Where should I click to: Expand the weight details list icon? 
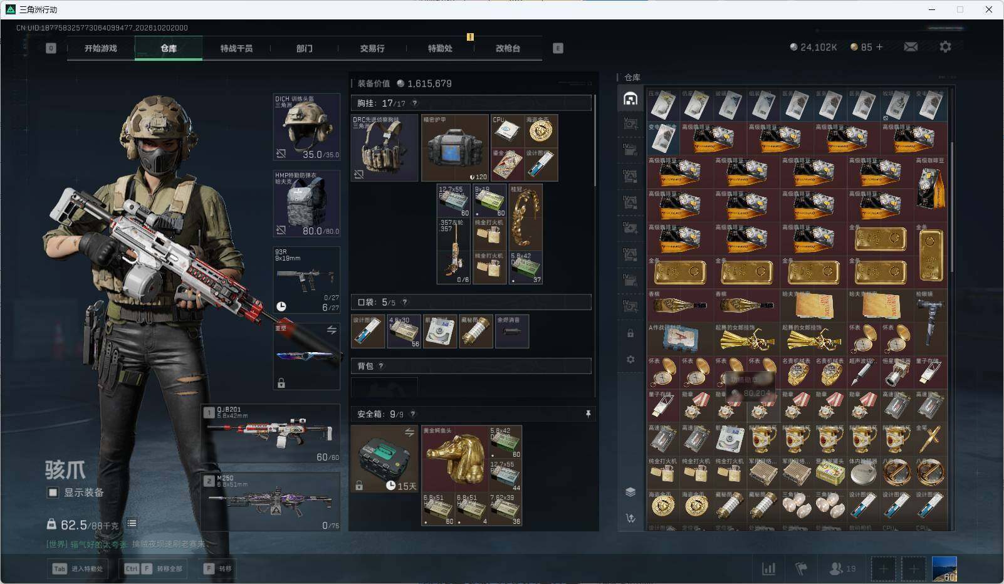pyautogui.click(x=132, y=523)
